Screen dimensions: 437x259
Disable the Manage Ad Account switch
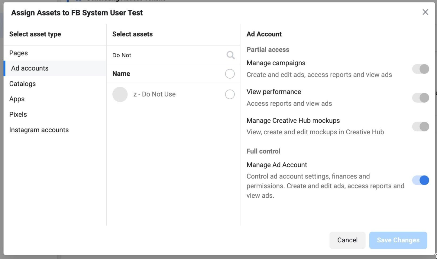pyautogui.click(x=421, y=180)
